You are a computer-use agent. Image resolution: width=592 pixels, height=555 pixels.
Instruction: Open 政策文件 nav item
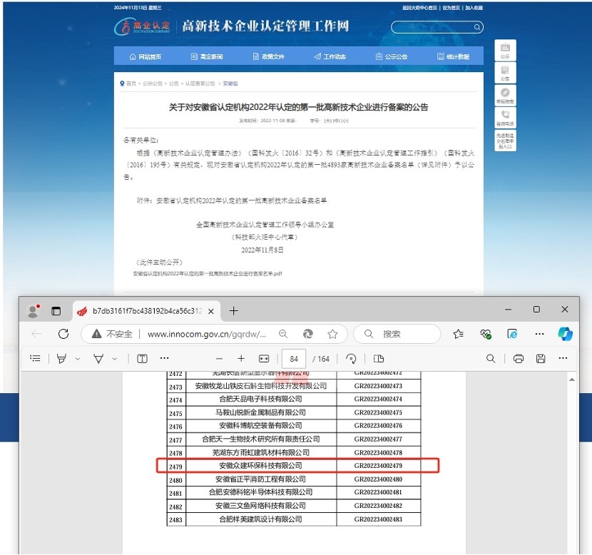tap(268, 56)
